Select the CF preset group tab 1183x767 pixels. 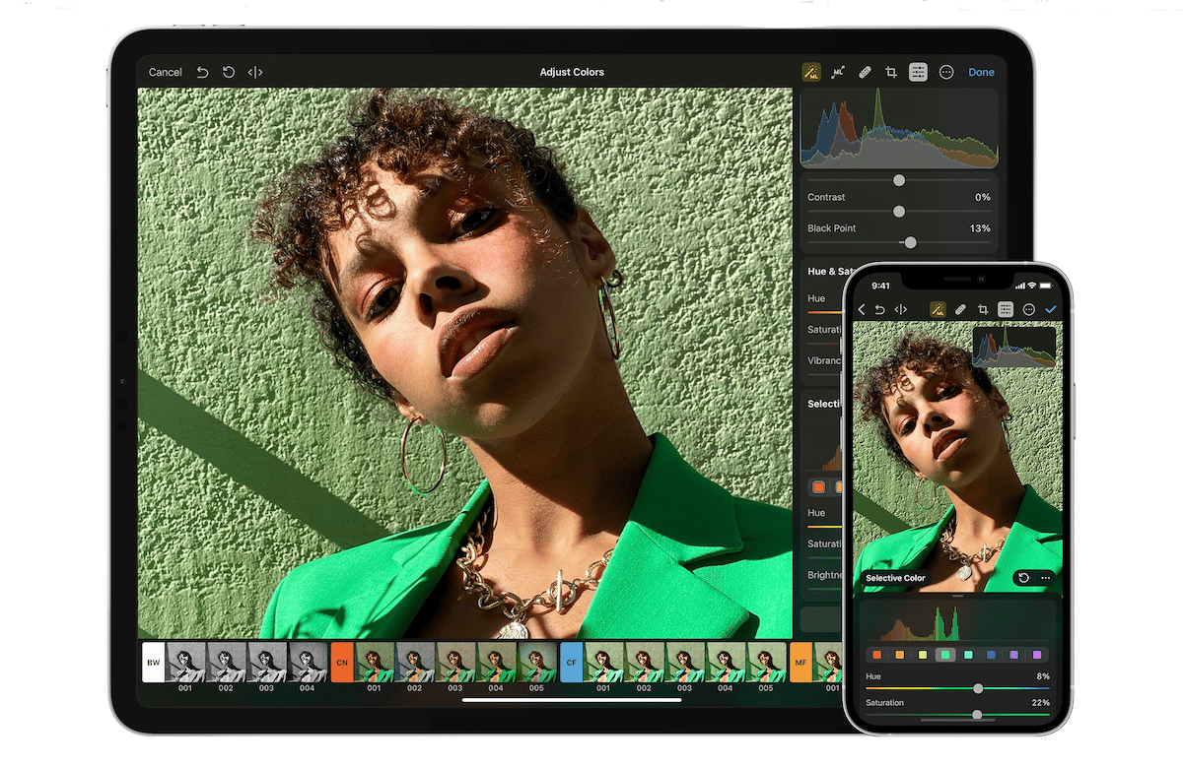pyautogui.click(x=571, y=663)
